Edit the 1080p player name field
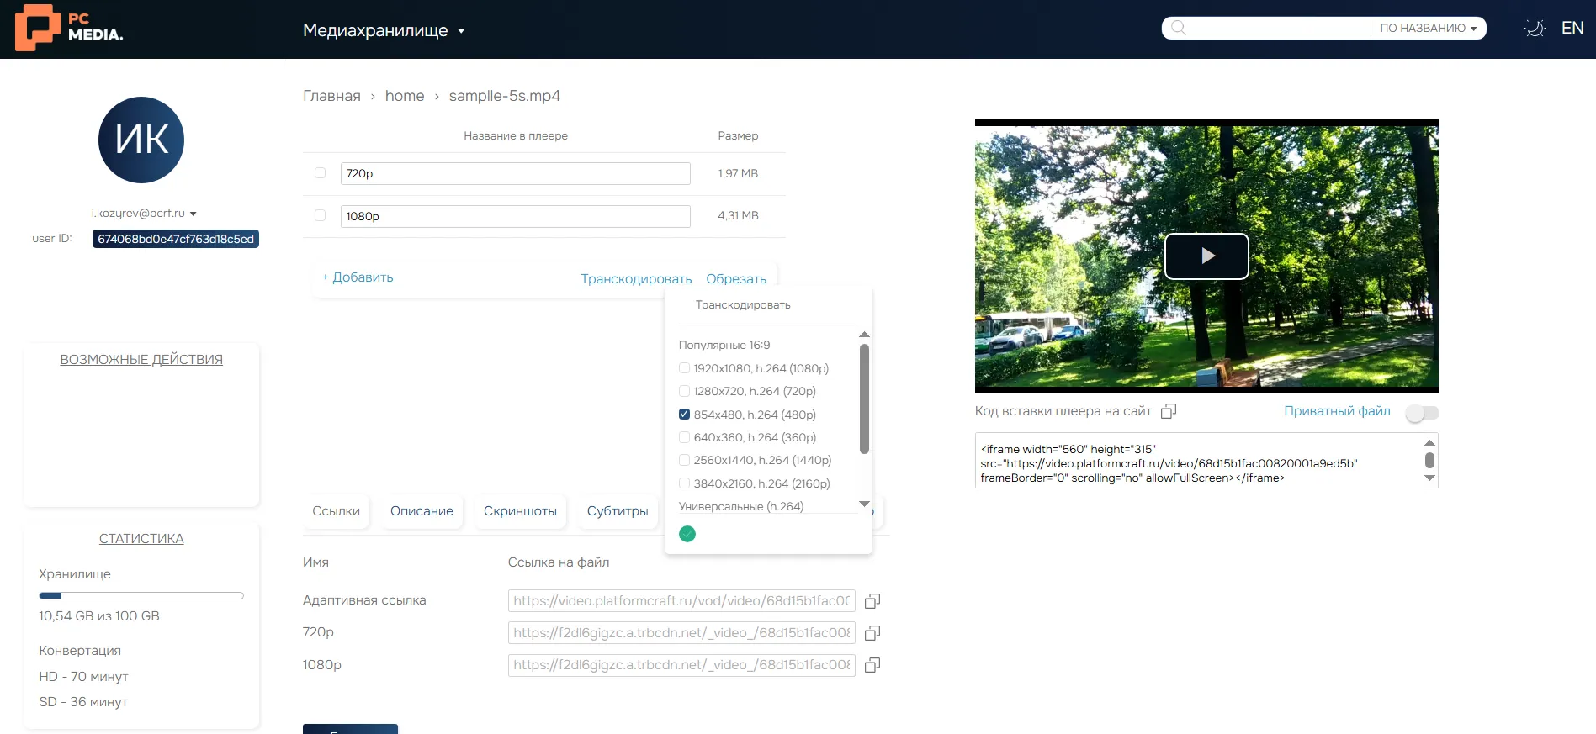This screenshot has height=734, width=1596. click(515, 216)
